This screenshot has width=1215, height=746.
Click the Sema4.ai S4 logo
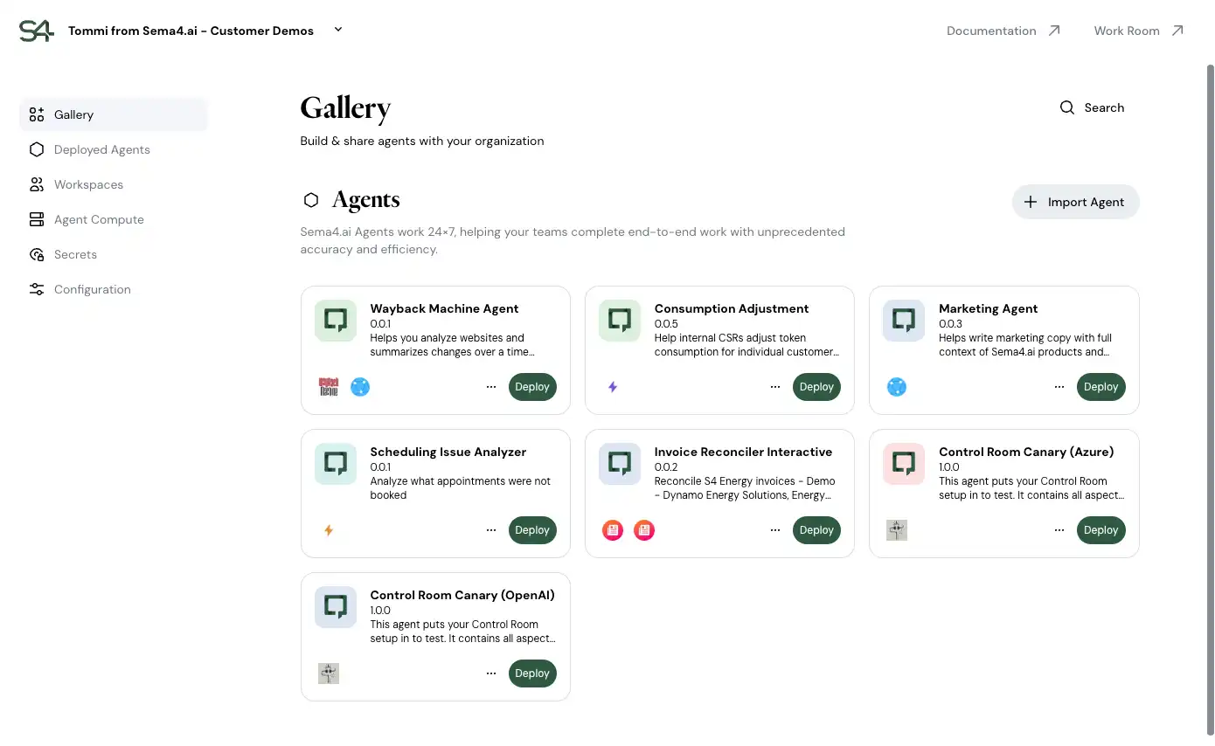coord(36,30)
